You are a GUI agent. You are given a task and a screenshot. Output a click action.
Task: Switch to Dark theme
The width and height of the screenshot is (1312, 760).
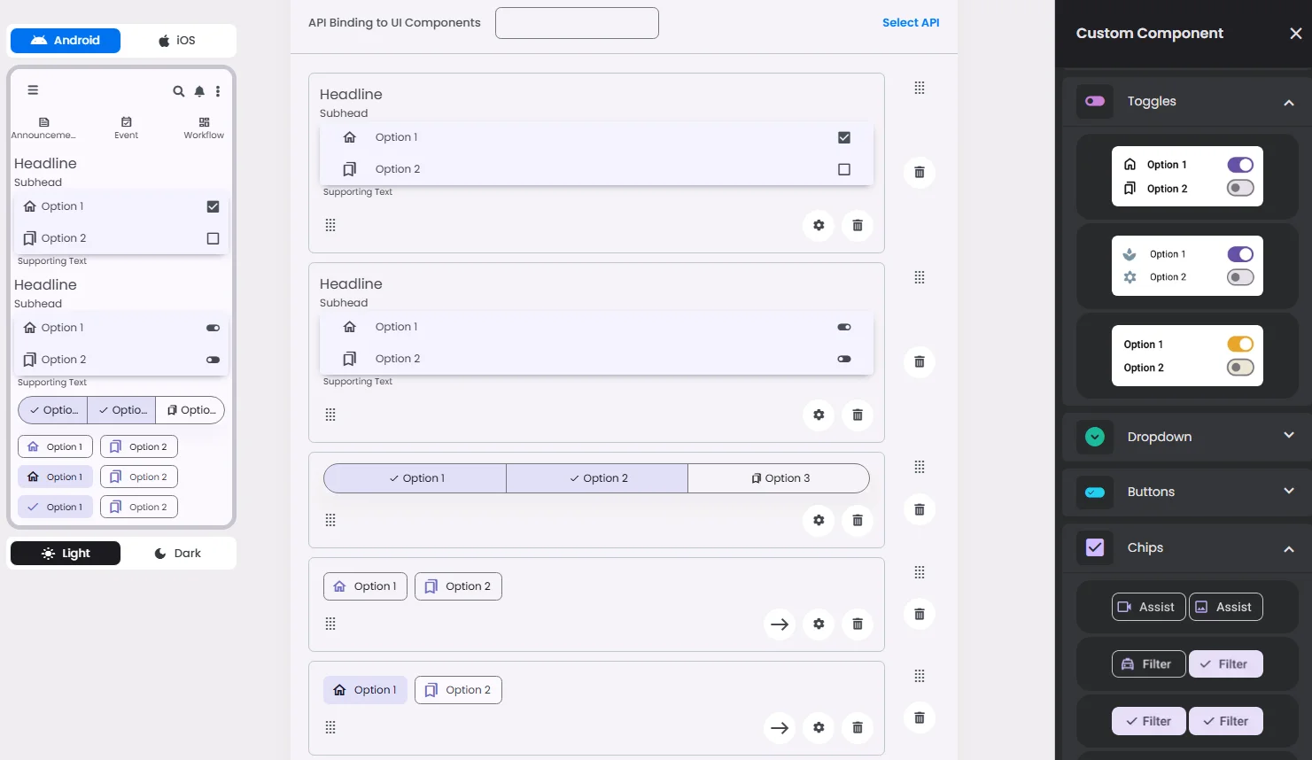click(178, 554)
